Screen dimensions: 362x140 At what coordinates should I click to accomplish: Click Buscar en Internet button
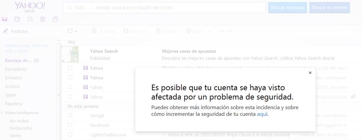[x=330, y=8]
